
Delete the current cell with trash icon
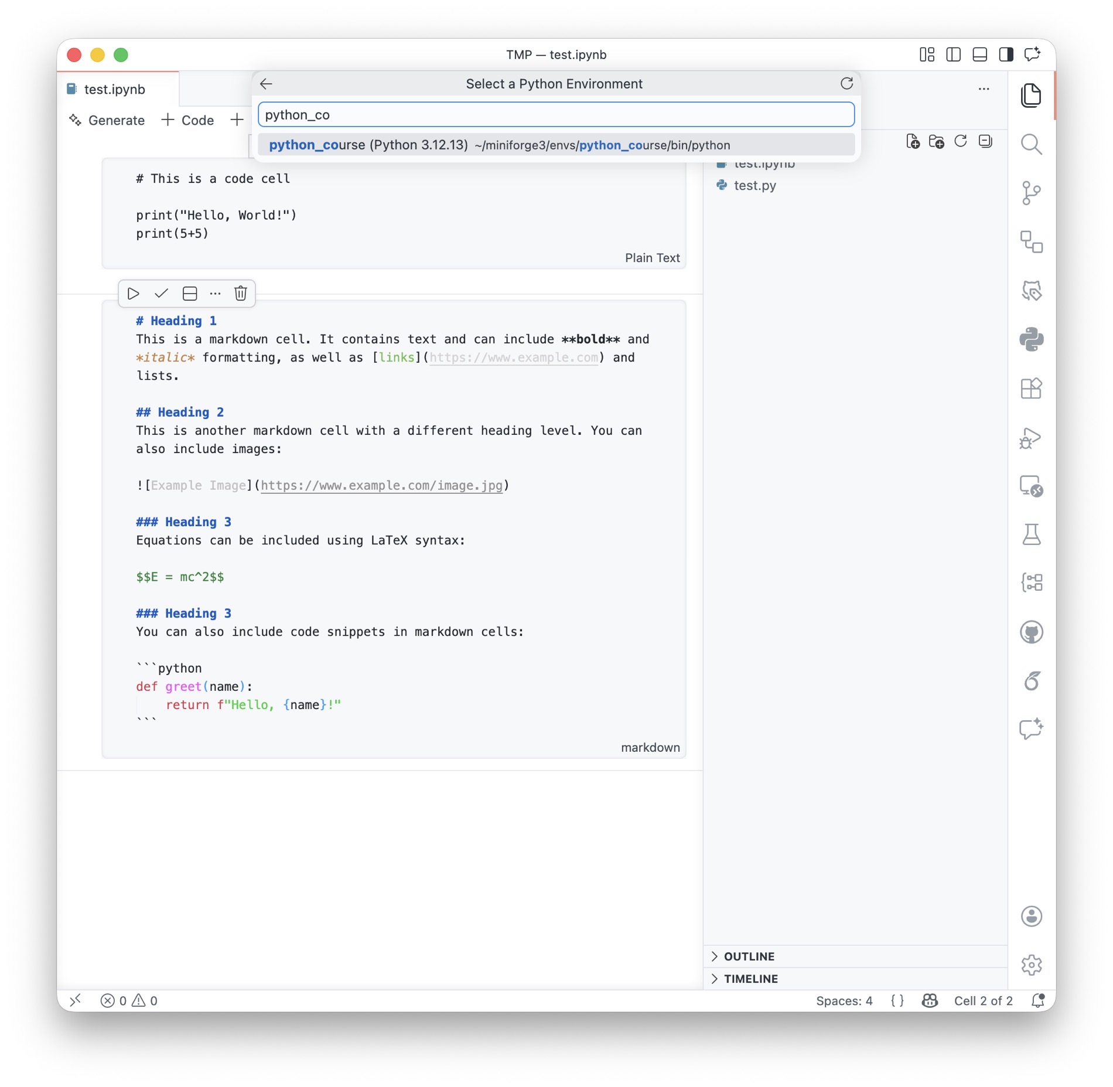pyautogui.click(x=240, y=294)
